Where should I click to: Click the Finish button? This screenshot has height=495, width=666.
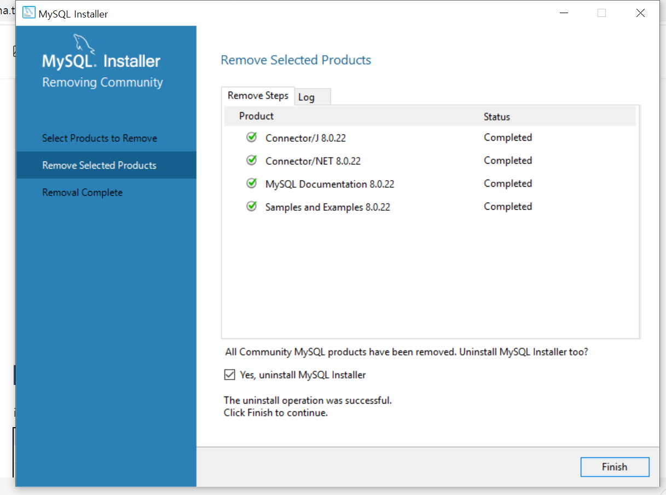(615, 467)
